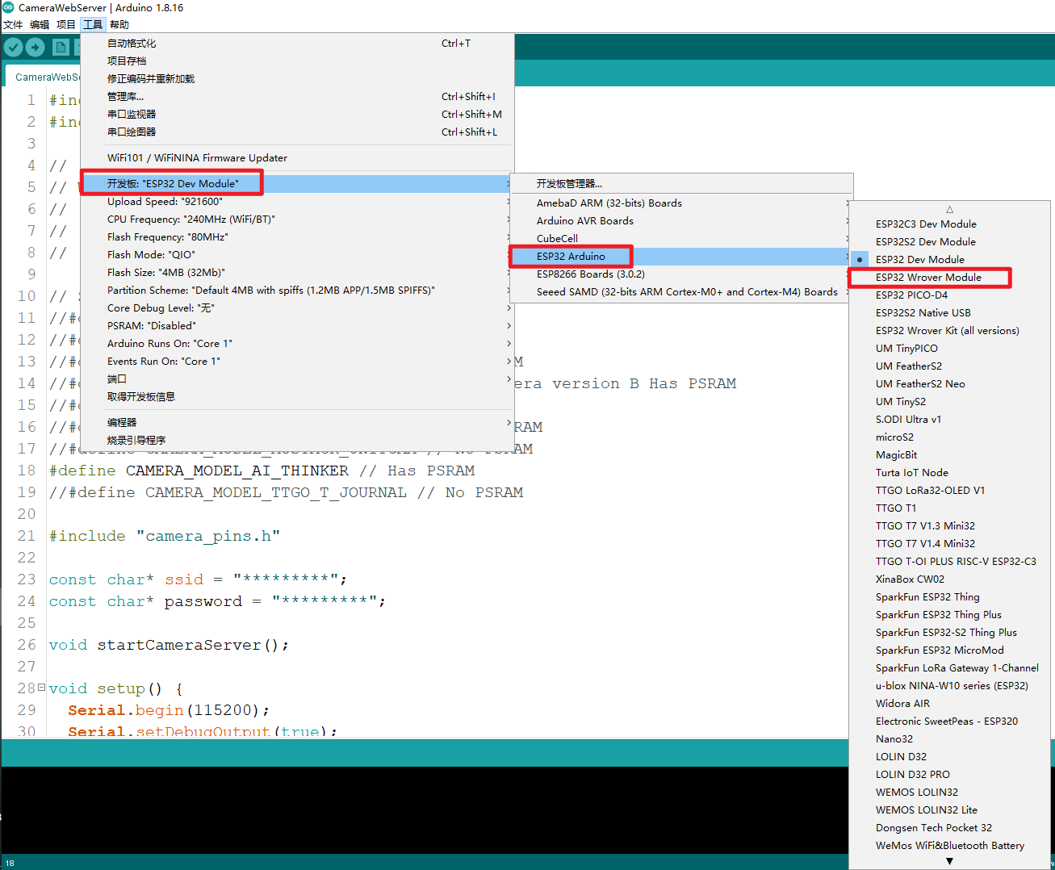Pick WEMOS LOLIN32 Lite board

tap(949, 810)
